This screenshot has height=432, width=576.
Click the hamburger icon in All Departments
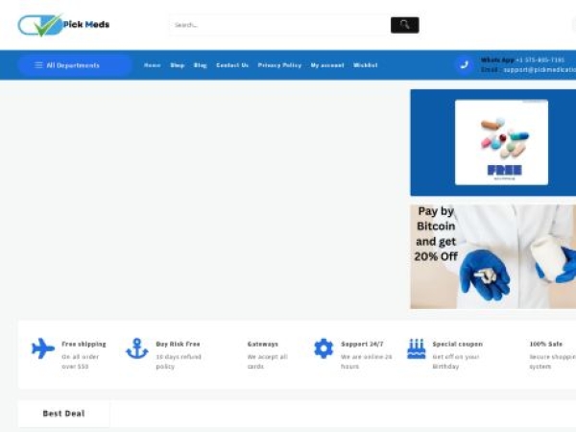[38, 65]
